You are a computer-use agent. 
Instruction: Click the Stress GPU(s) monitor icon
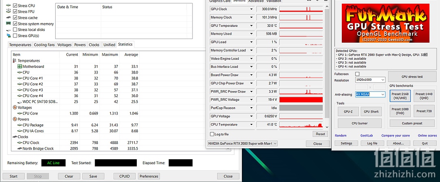click(9, 36)
